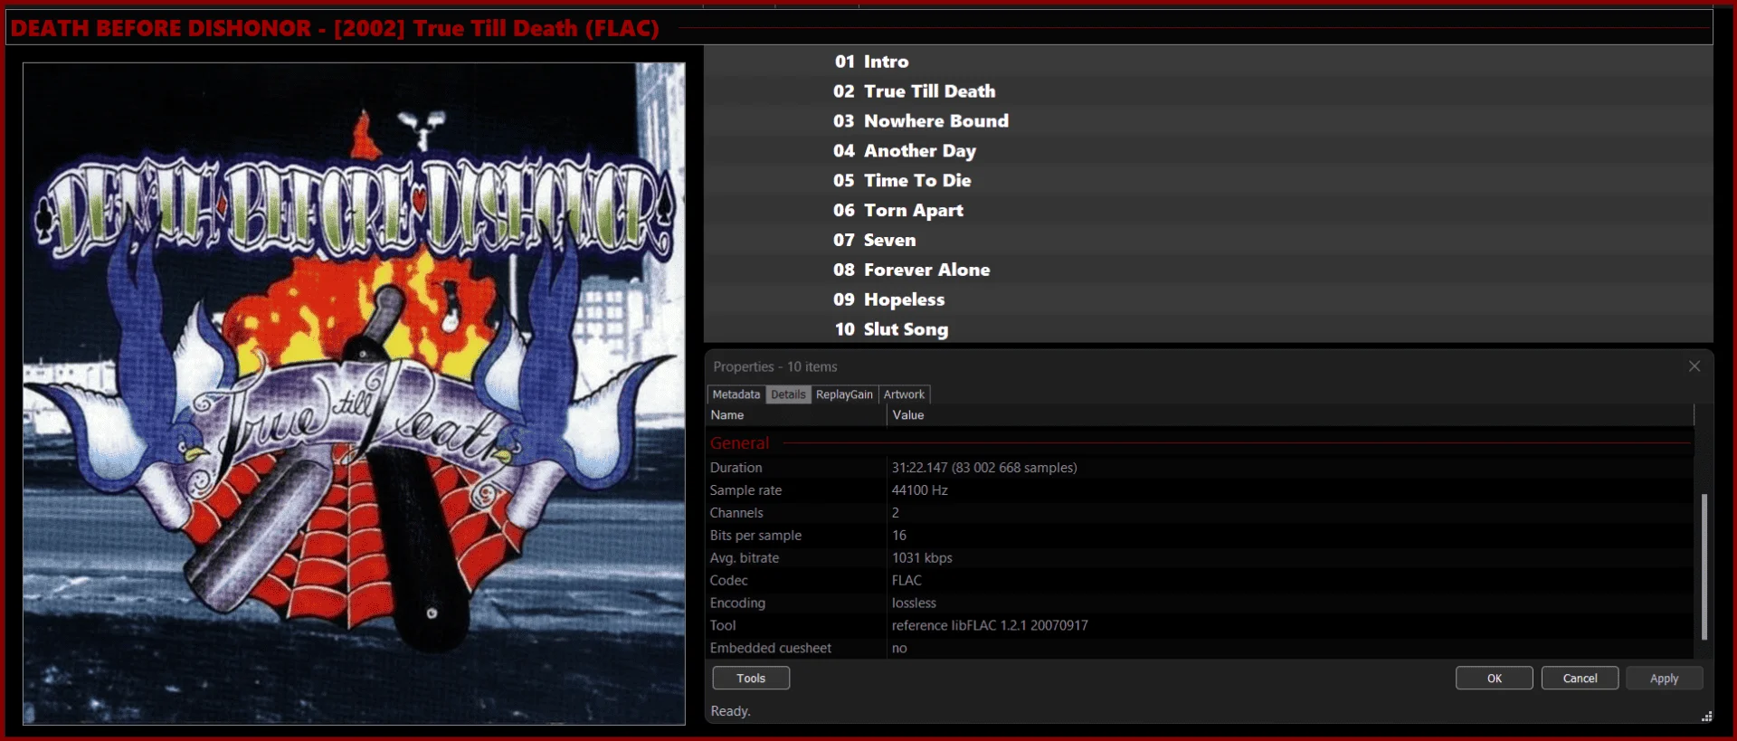Click the Value column header
Screen dimensions: 1737x741
pyautogui.click(x=1290, y=415)
